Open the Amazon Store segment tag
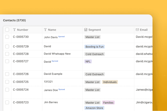The image size is (167, 111). (x=94, y=108)
